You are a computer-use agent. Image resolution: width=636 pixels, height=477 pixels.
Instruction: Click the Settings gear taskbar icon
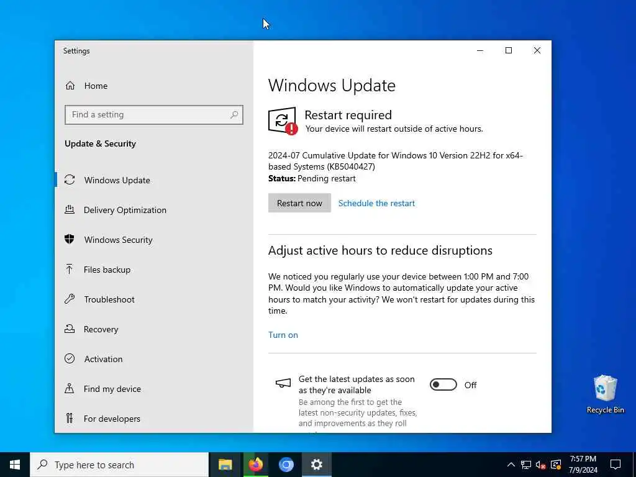pyautogui.click(x=316, y=465)
